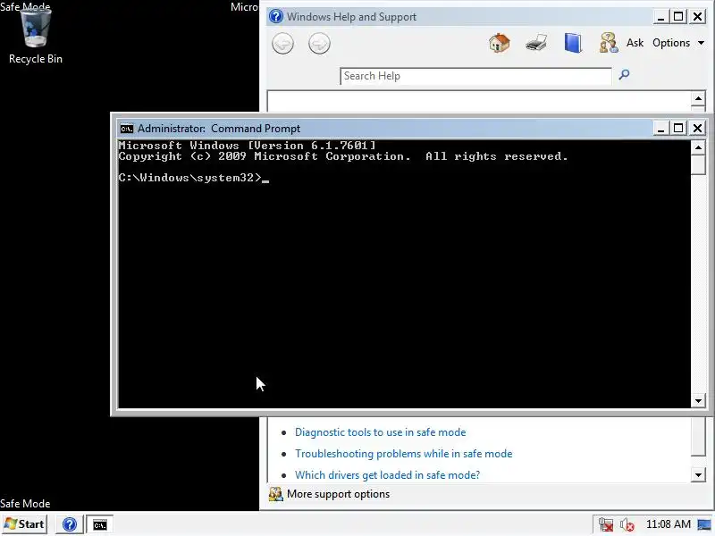Open Command Prompt system menu icon
The width and height of the screenshot is (715, 536).
point(126,129)
